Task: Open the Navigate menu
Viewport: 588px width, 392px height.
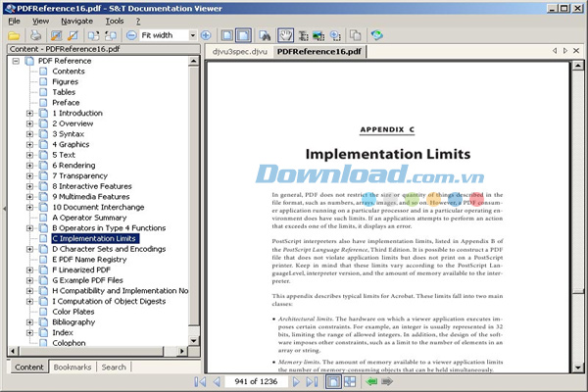Action: (x=76, y=21)
